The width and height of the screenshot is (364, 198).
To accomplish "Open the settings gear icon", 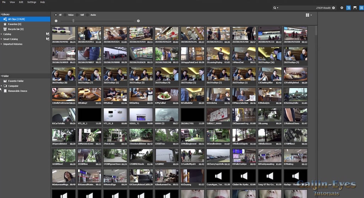I will tap(342, 8).
